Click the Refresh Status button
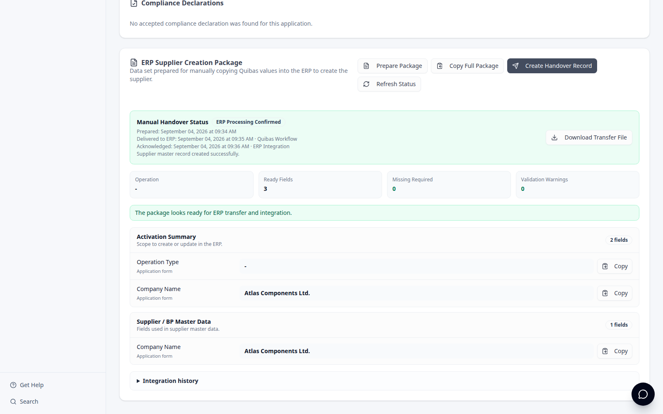This screenshot has height=414, width=663. coord(389,84)
